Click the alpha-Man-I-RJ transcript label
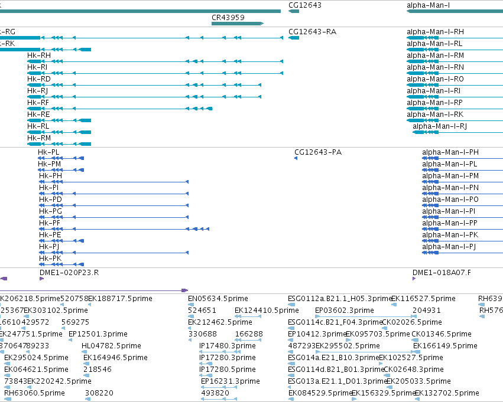This screenshot has width=503, height=402. [440, 126]
